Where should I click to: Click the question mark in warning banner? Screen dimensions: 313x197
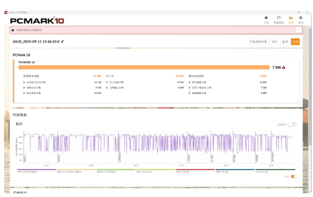[x=299, y=30]
